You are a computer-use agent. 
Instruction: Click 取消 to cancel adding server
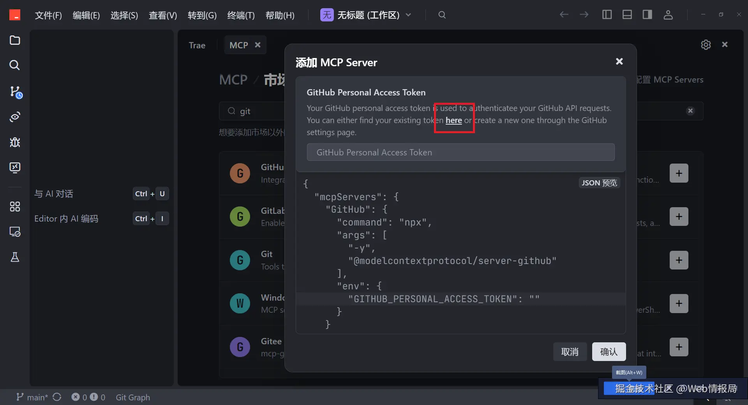point(570,352)
